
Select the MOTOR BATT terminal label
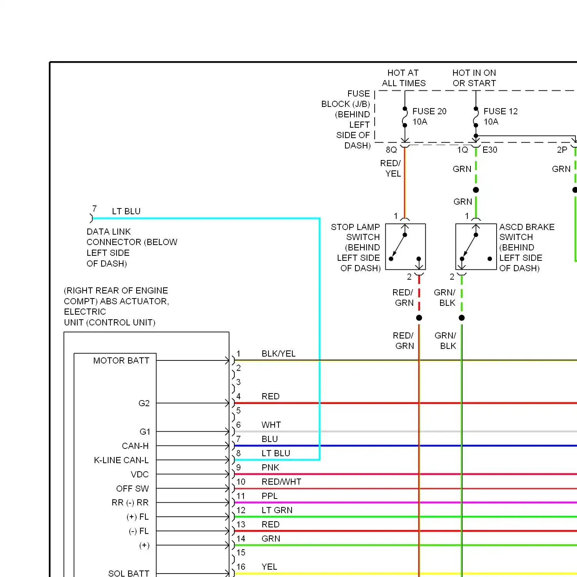click(121, 361)
